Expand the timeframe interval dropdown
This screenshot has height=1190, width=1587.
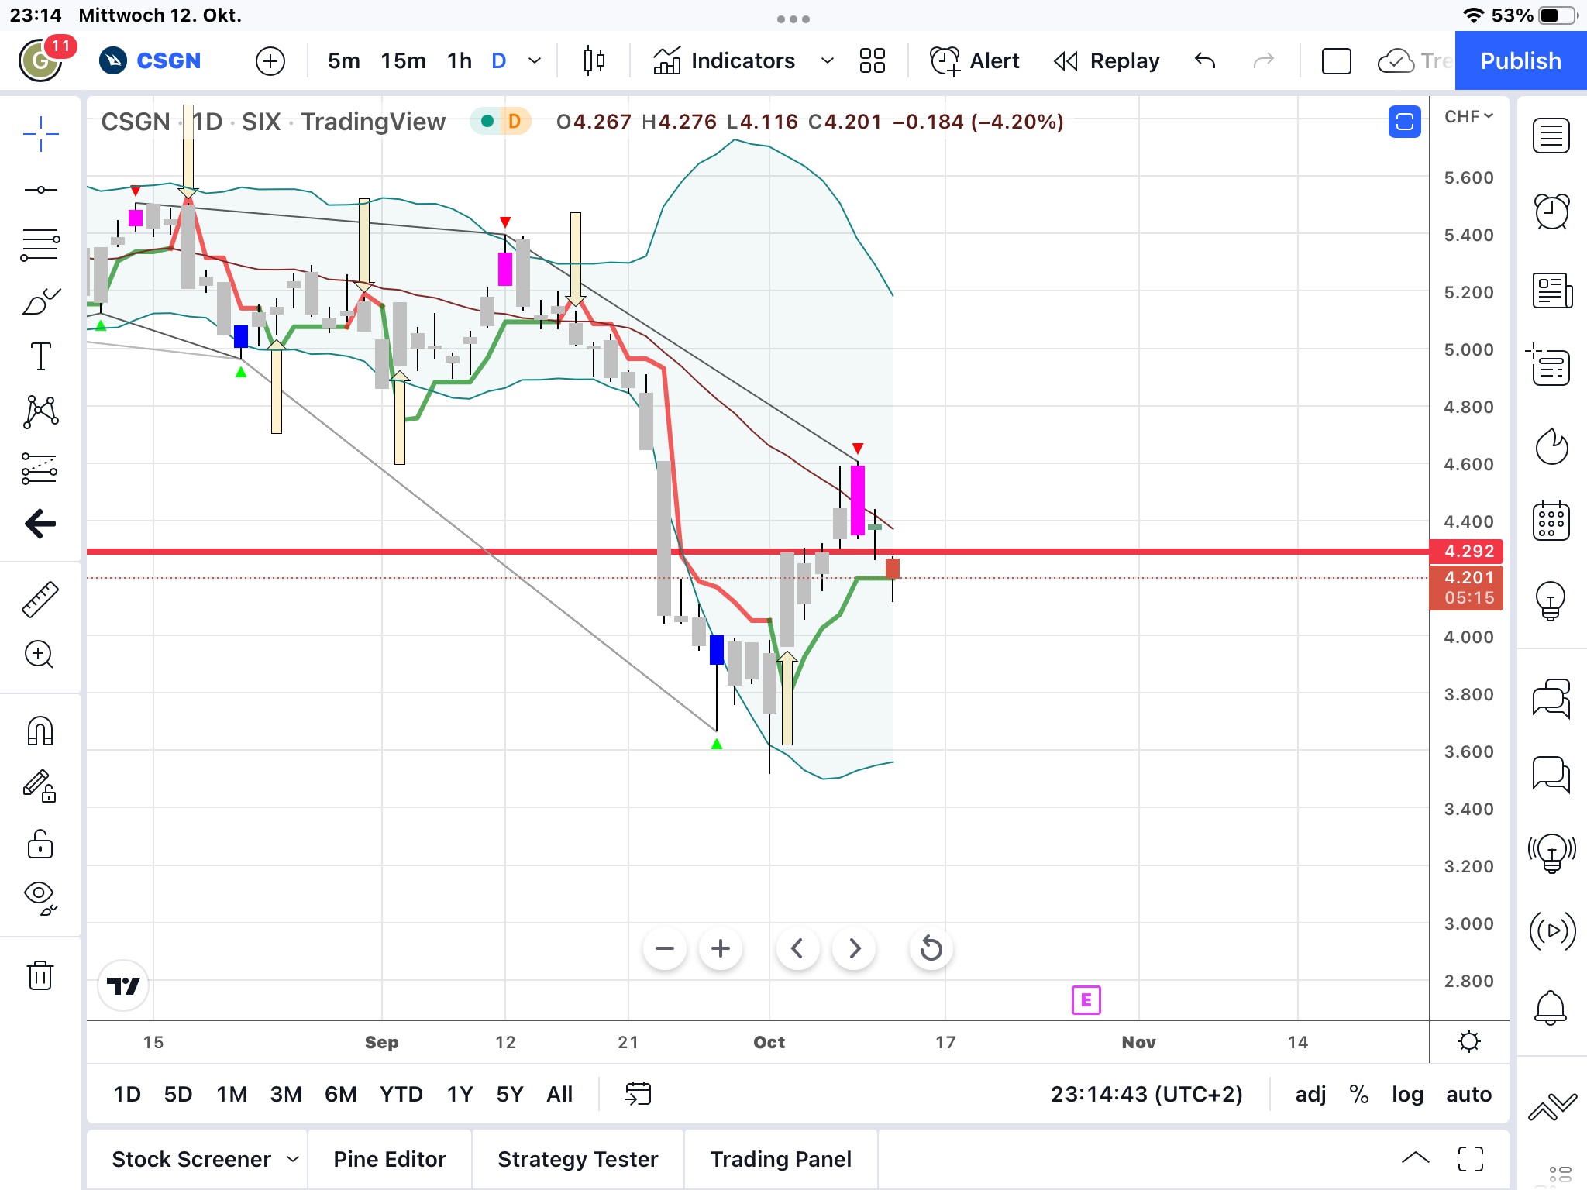(x=535, y=60)
